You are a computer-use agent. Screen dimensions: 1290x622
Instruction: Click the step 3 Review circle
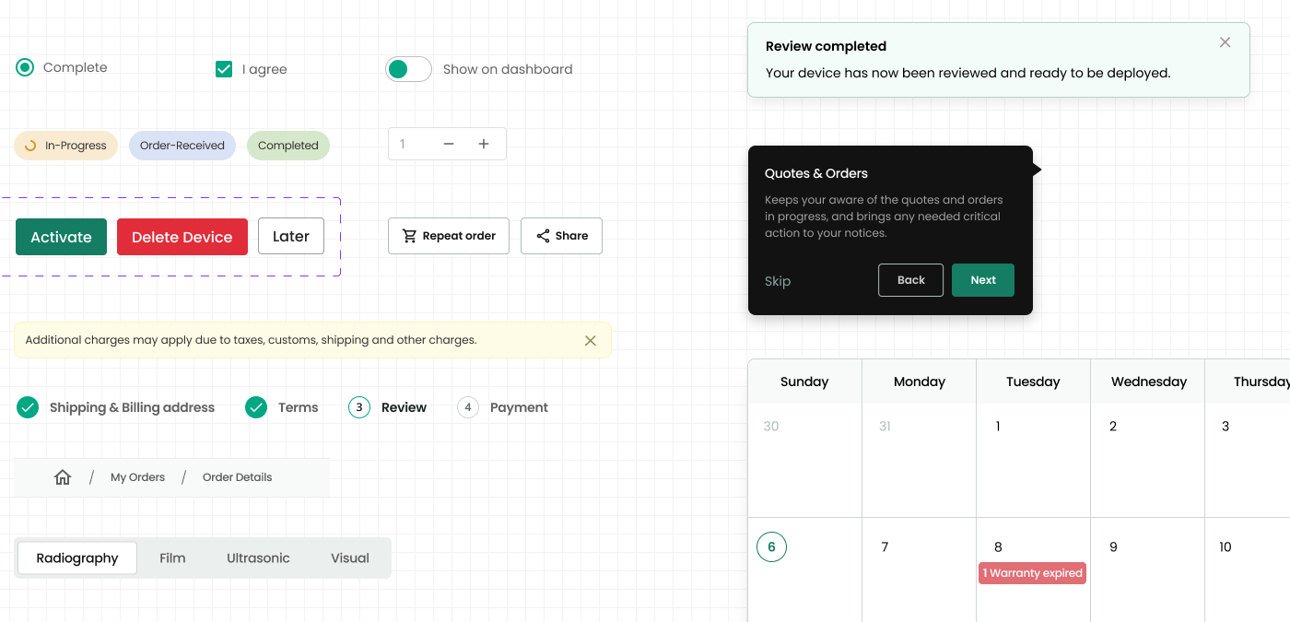tap(359, 407)
